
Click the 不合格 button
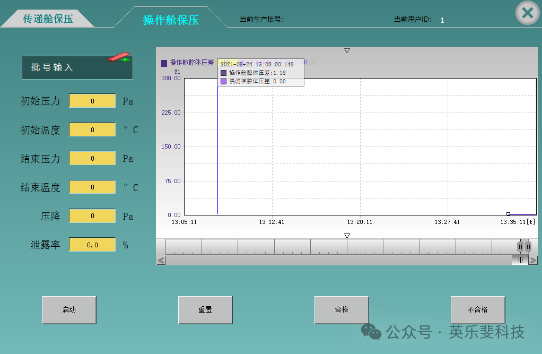tap(477, 309)
